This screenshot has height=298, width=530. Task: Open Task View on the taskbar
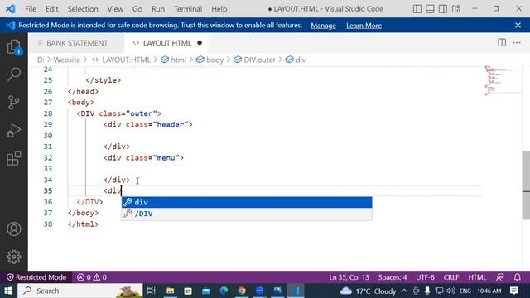tap(151, 291)
